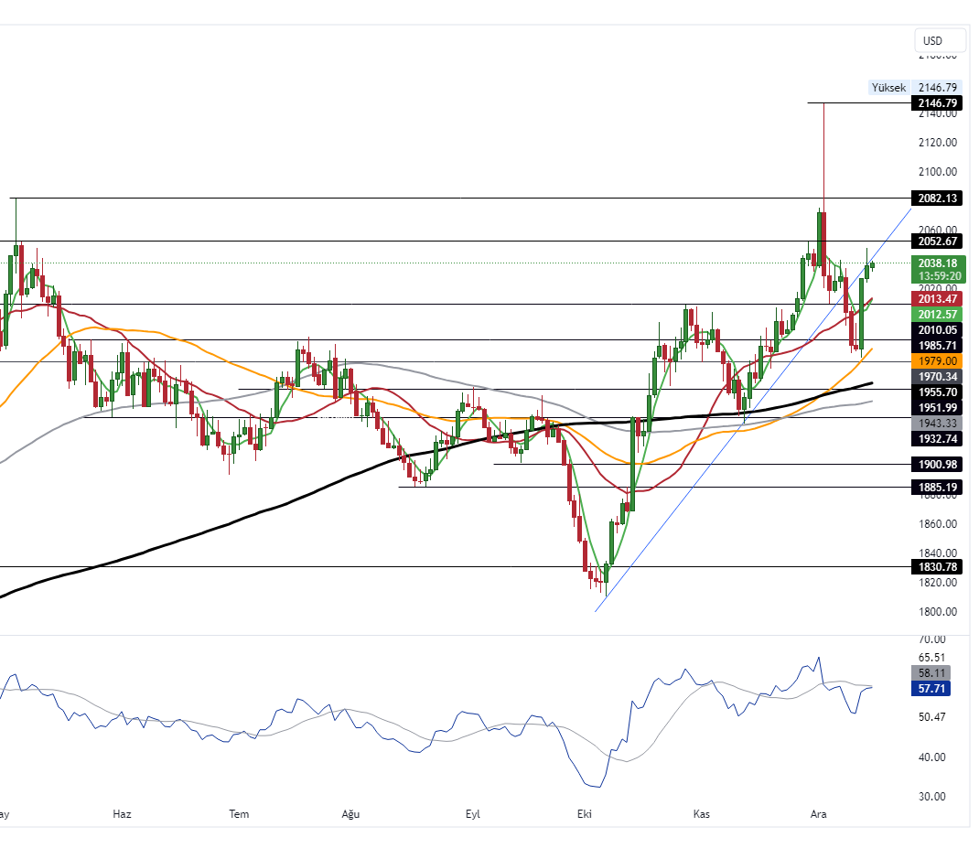Select the Tem month on time axis

coord(239,814)
